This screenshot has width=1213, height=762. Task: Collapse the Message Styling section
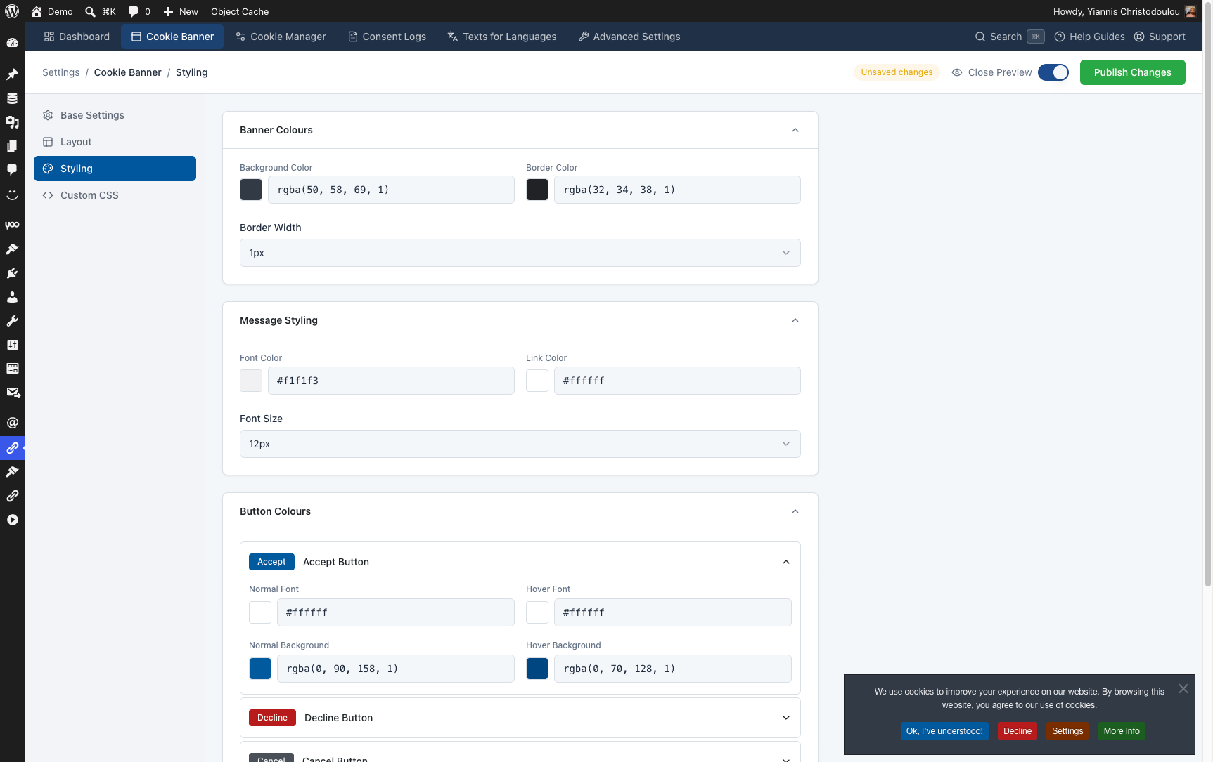[x=795, y=320]
